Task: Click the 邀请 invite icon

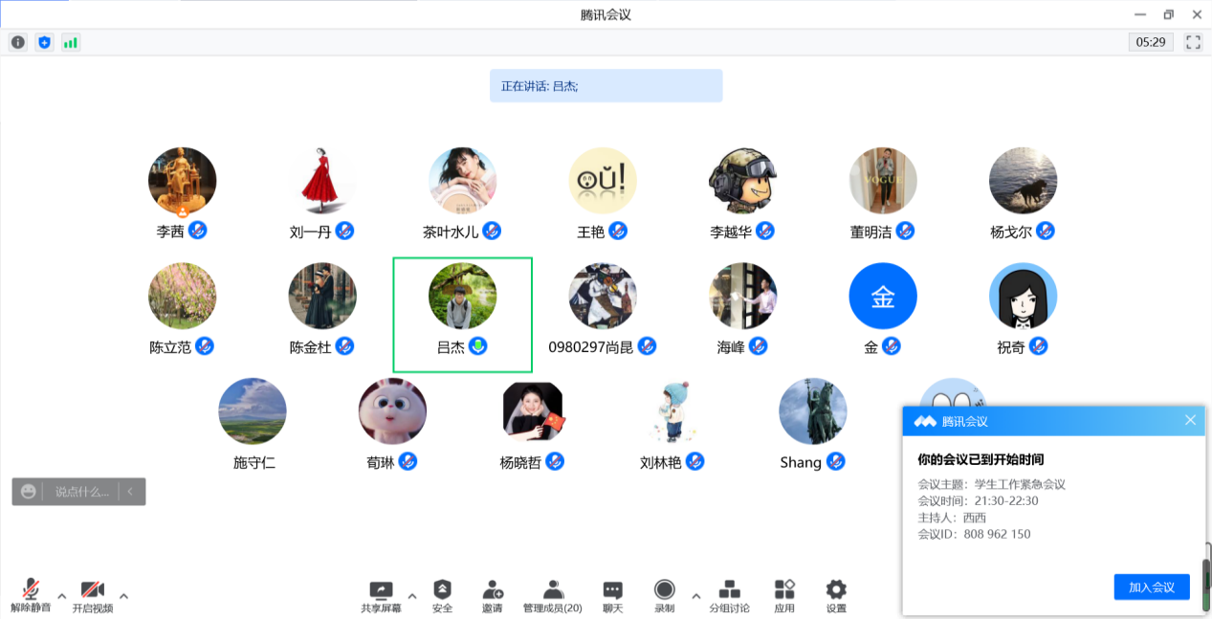Action: click(493, 595)
